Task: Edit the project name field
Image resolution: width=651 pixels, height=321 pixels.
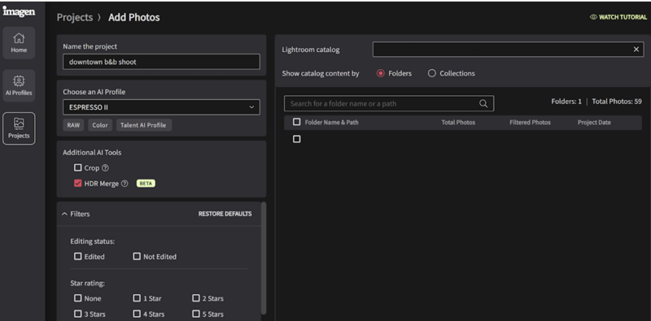Action: point(161,62)
